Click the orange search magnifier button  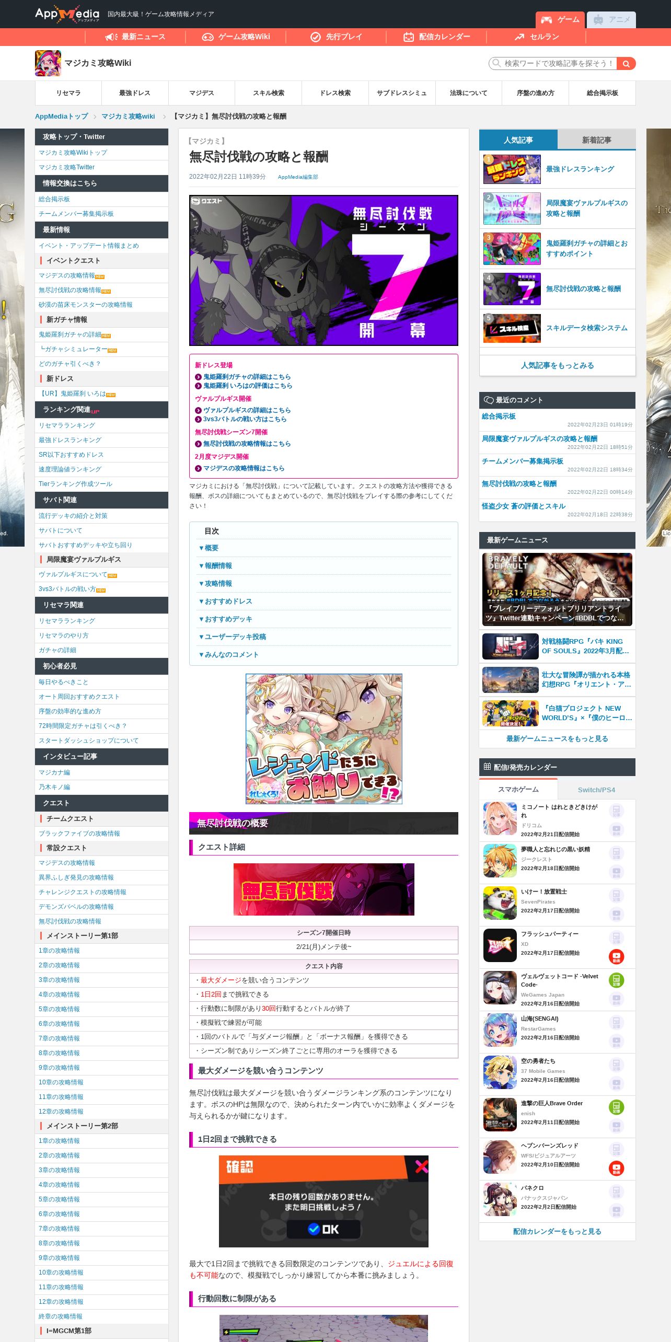[626, 63]
